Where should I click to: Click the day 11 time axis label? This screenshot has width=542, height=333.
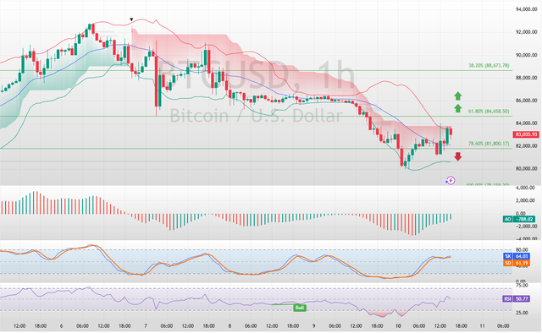482,325
